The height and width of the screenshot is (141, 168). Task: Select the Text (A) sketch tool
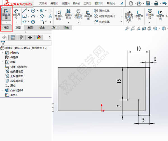click(50, 16)
